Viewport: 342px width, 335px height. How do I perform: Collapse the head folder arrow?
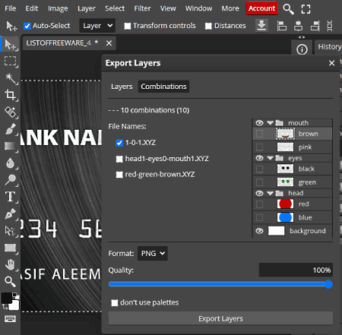pyautogui.click(x=270, y=194)
